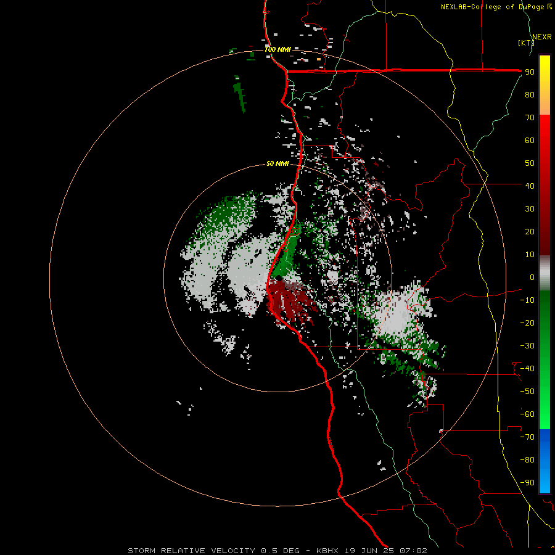Click the -80 value on the velocity scale
555x555 pixels.
tap(527, 460)
